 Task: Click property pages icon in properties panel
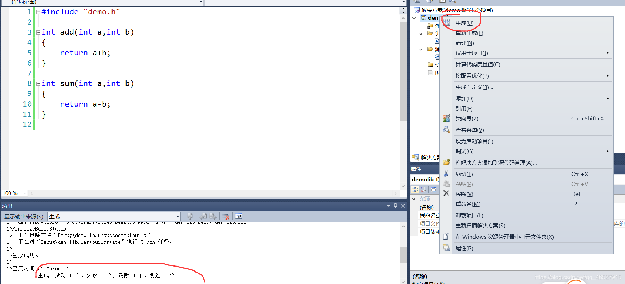point(433,190)
